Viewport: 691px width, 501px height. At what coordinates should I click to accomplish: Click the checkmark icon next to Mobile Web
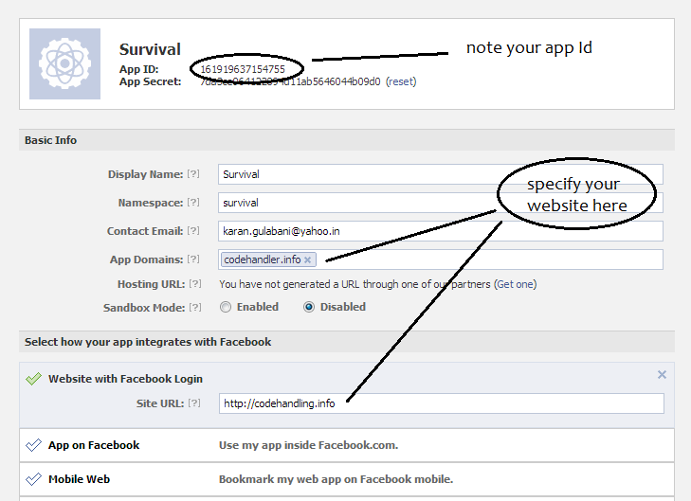33,479
